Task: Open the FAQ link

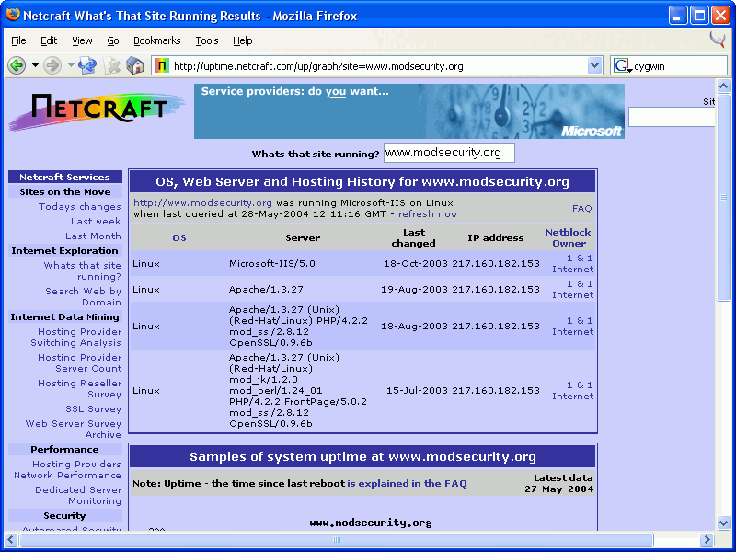Action: click(581, 208)
